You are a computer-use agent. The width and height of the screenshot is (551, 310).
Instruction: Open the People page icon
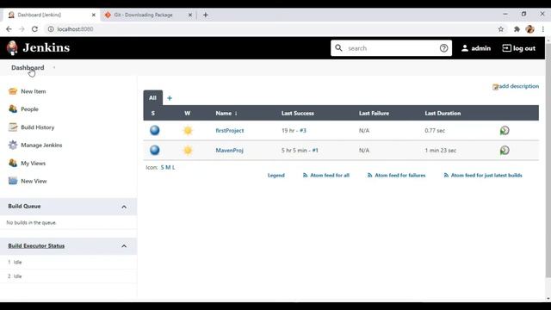point(13,109)
